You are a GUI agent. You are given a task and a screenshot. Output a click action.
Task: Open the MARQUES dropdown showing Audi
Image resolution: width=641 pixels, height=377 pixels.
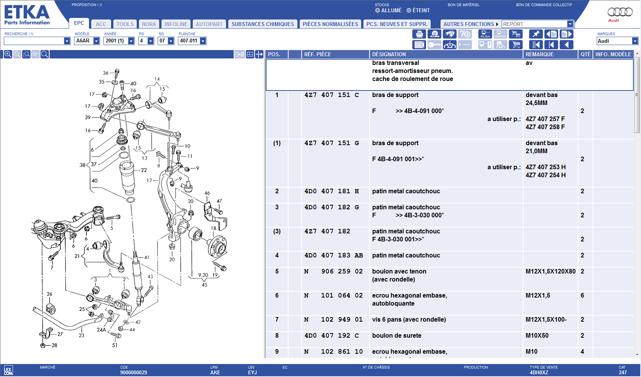(x=635, y=41)
